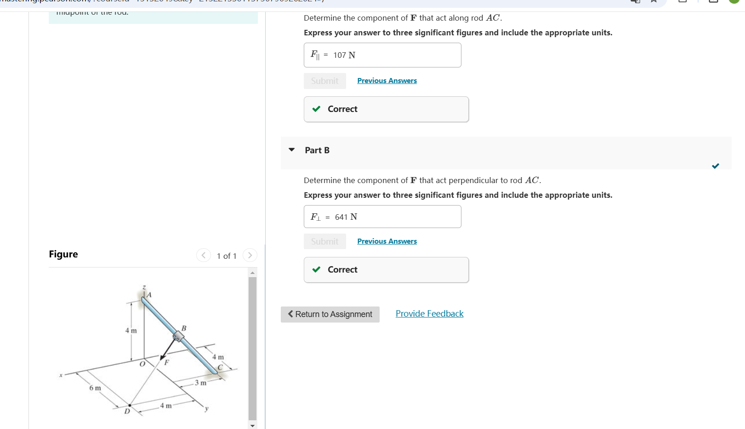The image size is (745, 429).
Task: Click the previous figure navigation arrow
Action: pos(204,255)
